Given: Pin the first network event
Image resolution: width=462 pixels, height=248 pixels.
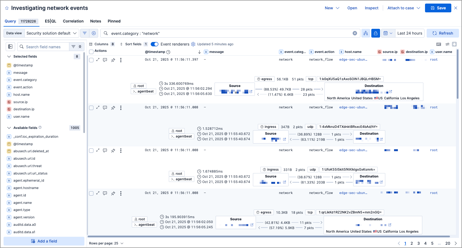Looking at the screenshot, I should coord(113,60).
